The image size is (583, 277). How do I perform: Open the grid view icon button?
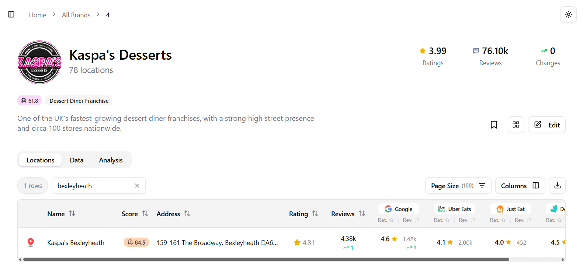click(x=516, y=125)
